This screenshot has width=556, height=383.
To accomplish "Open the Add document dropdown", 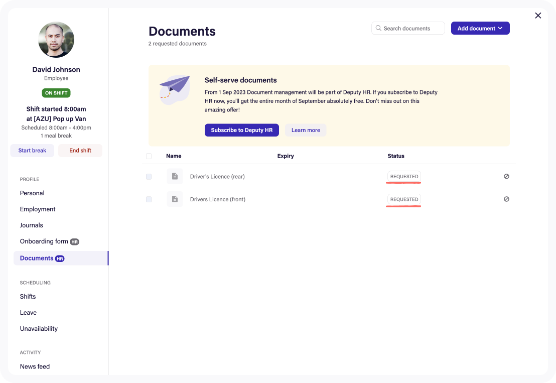I will tap(480, 28).
